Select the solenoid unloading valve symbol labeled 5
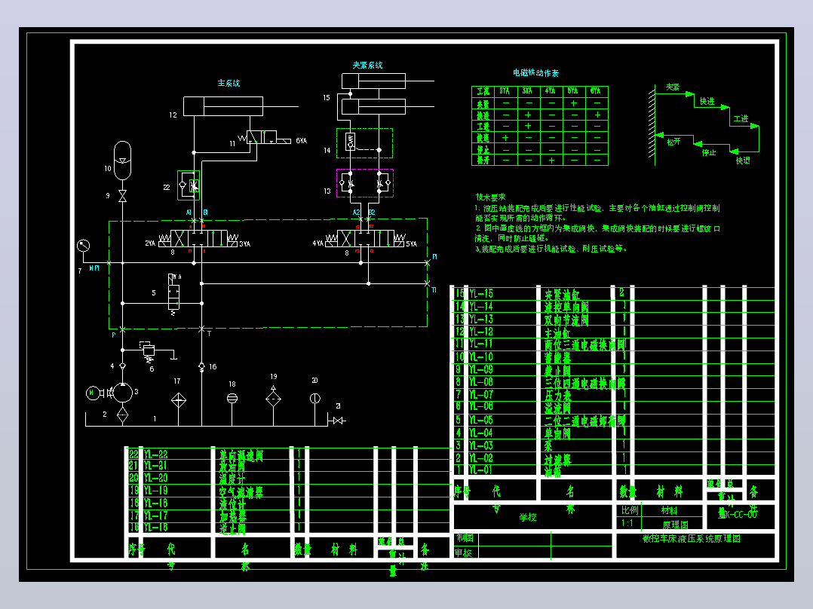This screenshot has width=813, height=609. click(173, 294)
